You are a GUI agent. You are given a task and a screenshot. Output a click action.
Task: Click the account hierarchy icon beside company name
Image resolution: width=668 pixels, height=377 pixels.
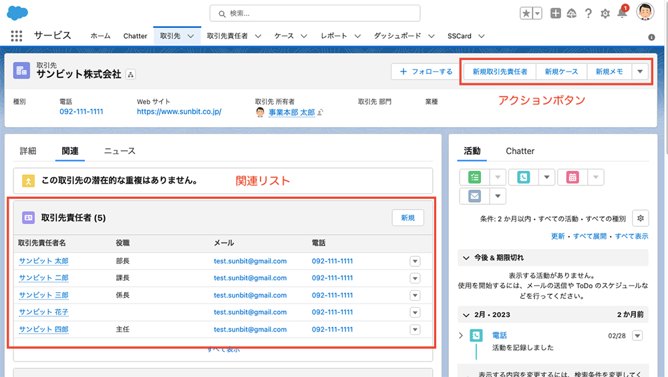tap(131, 75)
